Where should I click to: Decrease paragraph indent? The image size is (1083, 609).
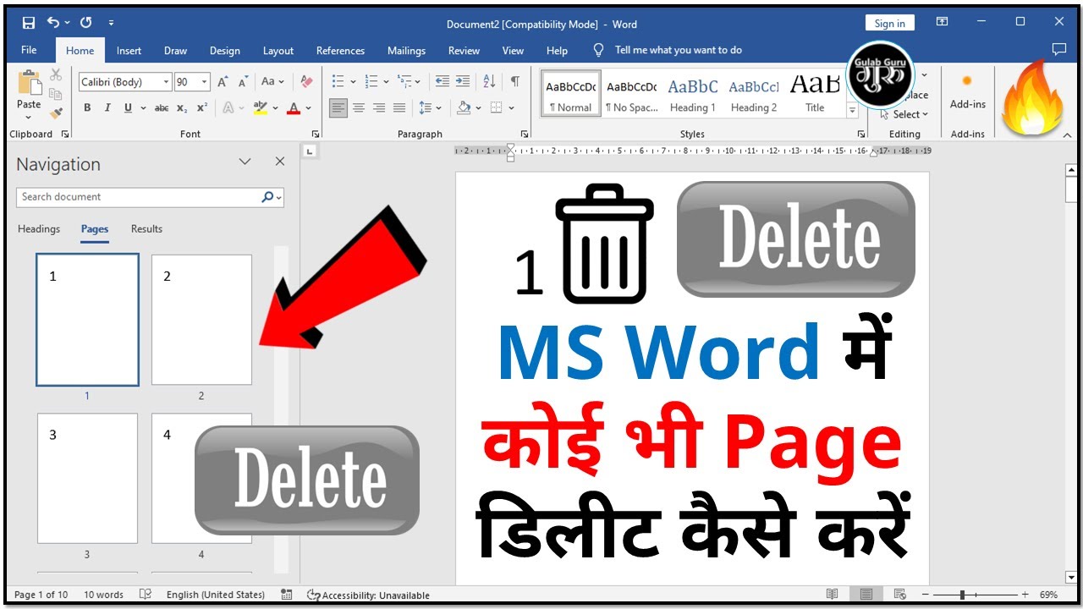point(442,82)
